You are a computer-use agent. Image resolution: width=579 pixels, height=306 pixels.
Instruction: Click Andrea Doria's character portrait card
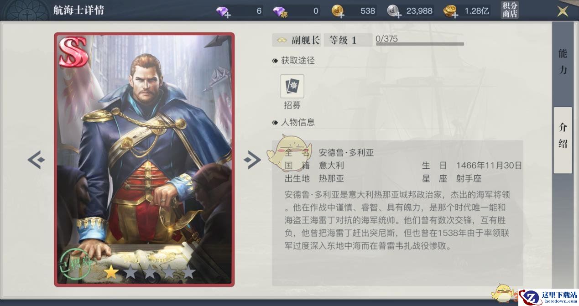coord(144,160)
